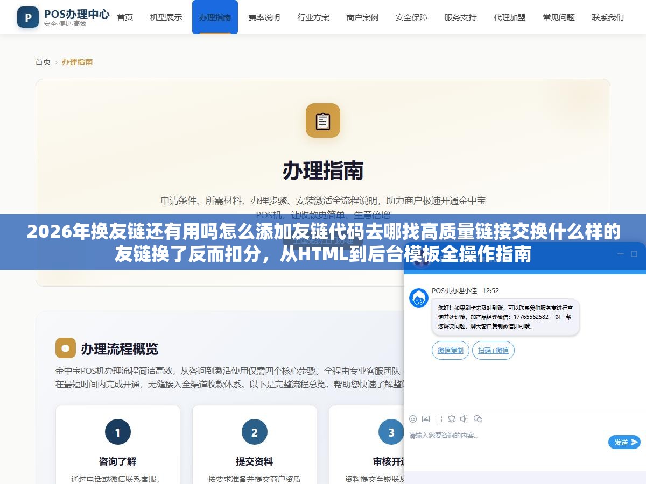Click the 办理指南 breadcrumb item
This screenshot has width=646, height=484.
click(77, 62)
